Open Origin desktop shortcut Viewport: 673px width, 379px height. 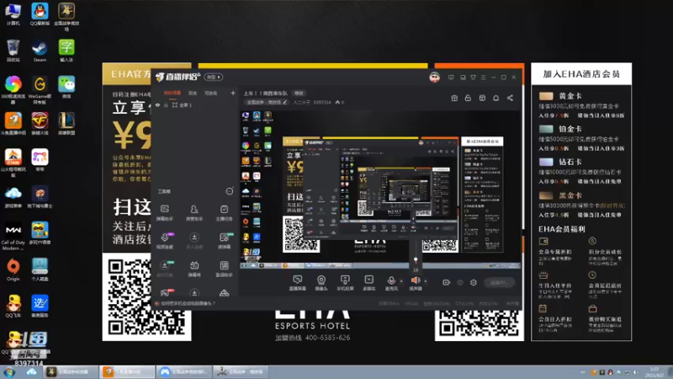(x=13, y=270)
